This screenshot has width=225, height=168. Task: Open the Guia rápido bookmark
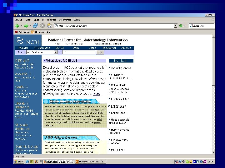pyautogui.click(x=22, y=32)
